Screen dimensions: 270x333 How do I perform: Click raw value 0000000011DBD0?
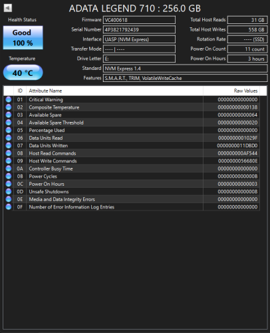237,146
